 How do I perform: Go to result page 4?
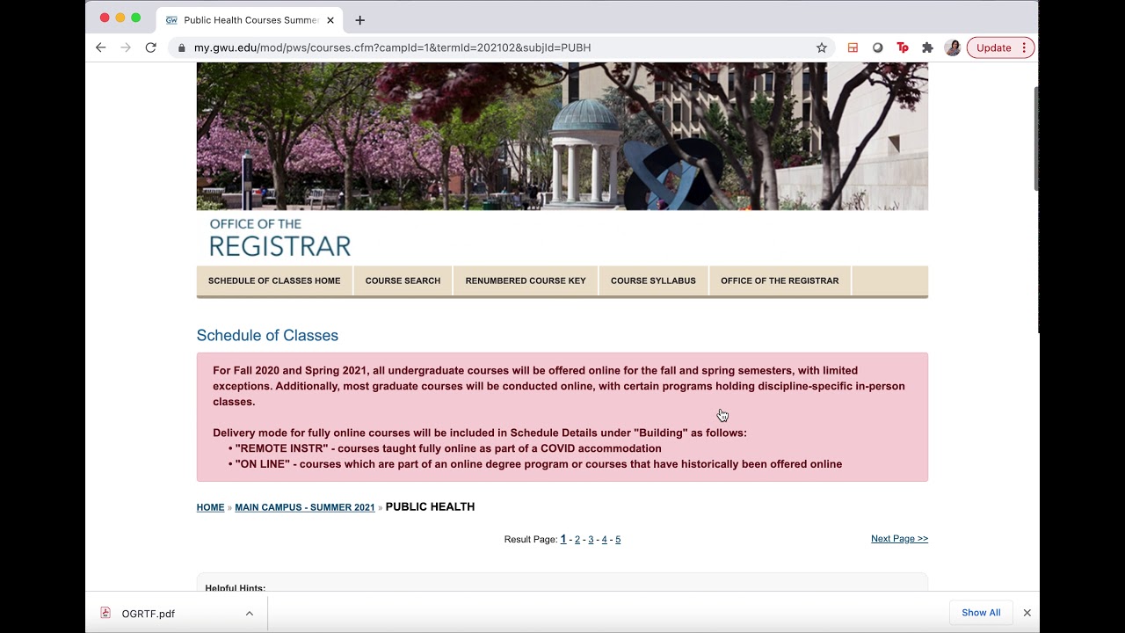coord(604,539)
